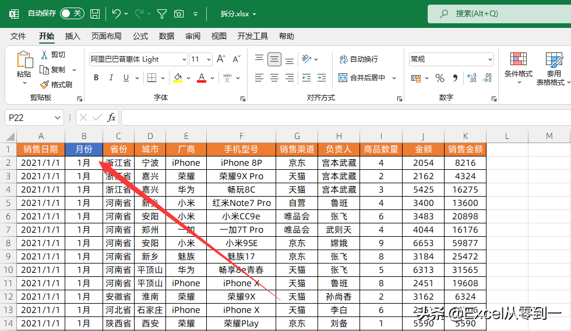Toggle the AutoSave (自动保存) switch
Image resolution: width=571 pixels, height=331 pixels.
click(72, 14)
